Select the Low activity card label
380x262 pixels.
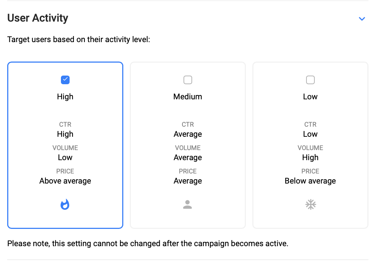click(310, 96)
